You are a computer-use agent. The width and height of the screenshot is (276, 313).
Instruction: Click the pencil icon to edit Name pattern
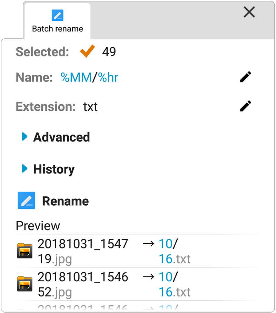click(x=245, y=77)
